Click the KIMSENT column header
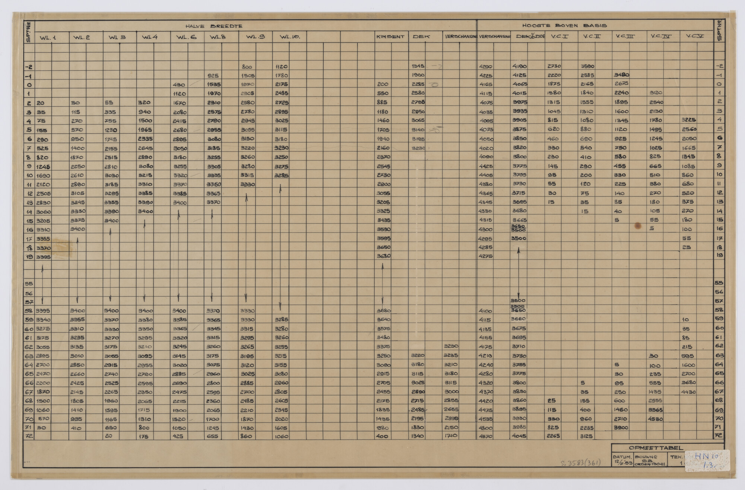Screen dimensions: 745x490 click(x=390, y=37)
